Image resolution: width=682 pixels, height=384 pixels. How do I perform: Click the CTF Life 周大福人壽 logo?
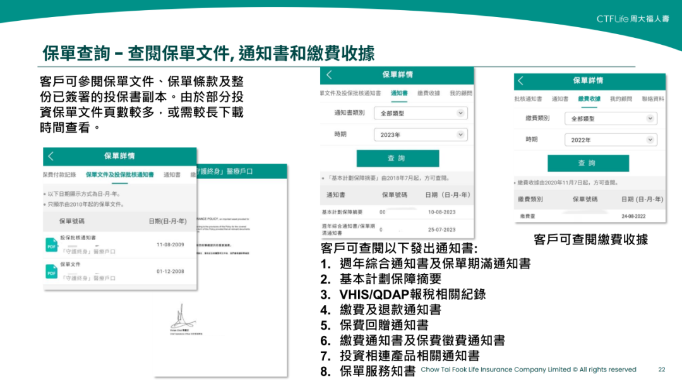tap(633, 19)
